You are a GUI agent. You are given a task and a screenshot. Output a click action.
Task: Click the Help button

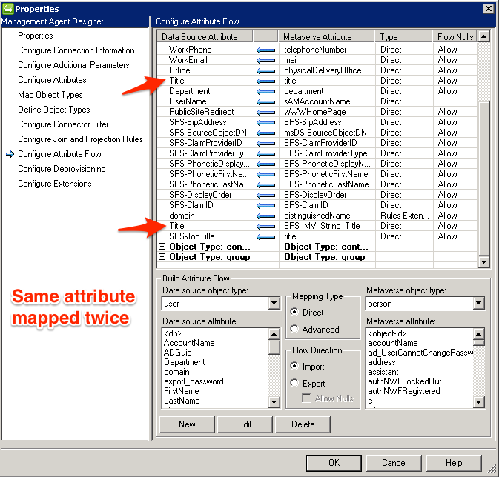[x=454, y=463]
